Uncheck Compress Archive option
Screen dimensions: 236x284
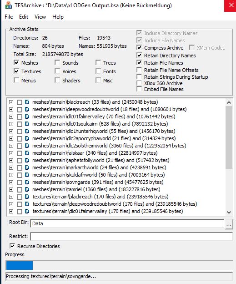pyautogui.click(x=139, y=48)
